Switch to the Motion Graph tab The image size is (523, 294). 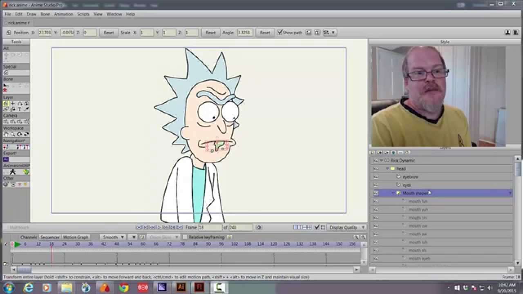pyautogui.click(x=76, y=237)
